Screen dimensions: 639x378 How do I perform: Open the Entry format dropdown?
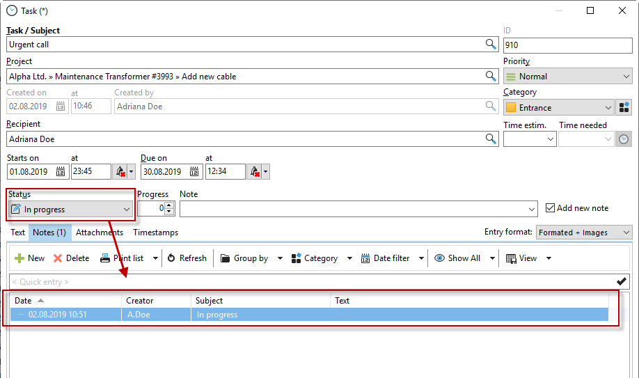(x=626, y=233)
